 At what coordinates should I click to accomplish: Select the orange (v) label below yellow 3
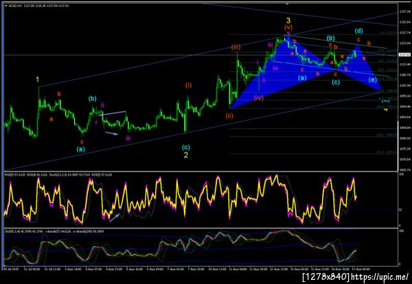288,27
